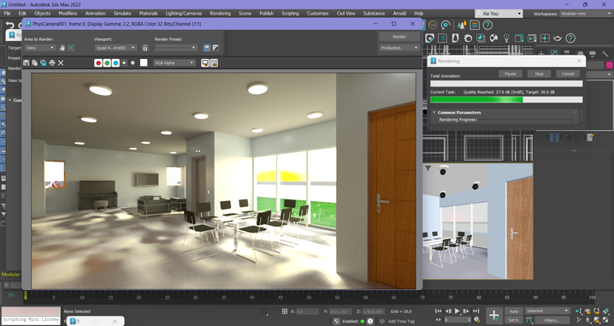Click the large set keys plus button

[x=494, y=316]
